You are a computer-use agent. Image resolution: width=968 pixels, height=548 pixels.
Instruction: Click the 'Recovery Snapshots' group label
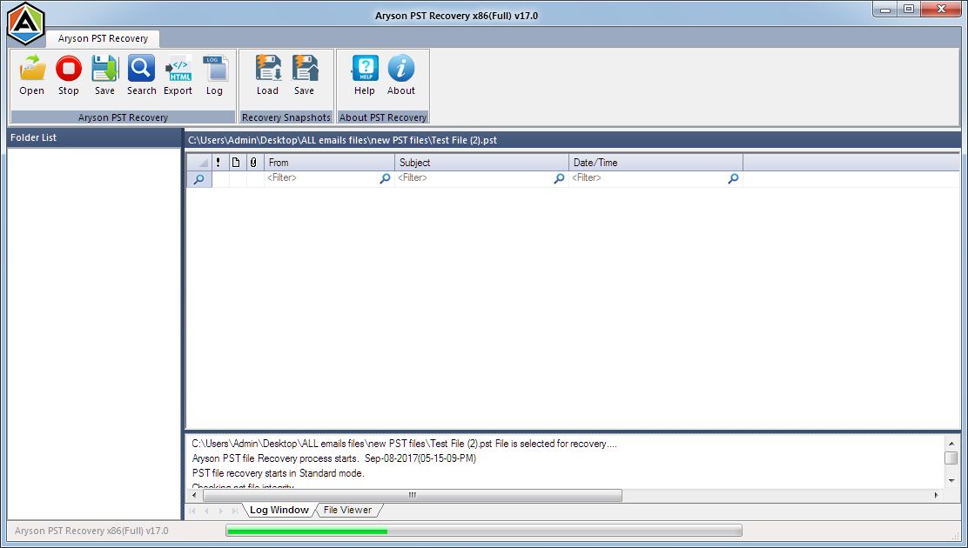tap(286, 117)
